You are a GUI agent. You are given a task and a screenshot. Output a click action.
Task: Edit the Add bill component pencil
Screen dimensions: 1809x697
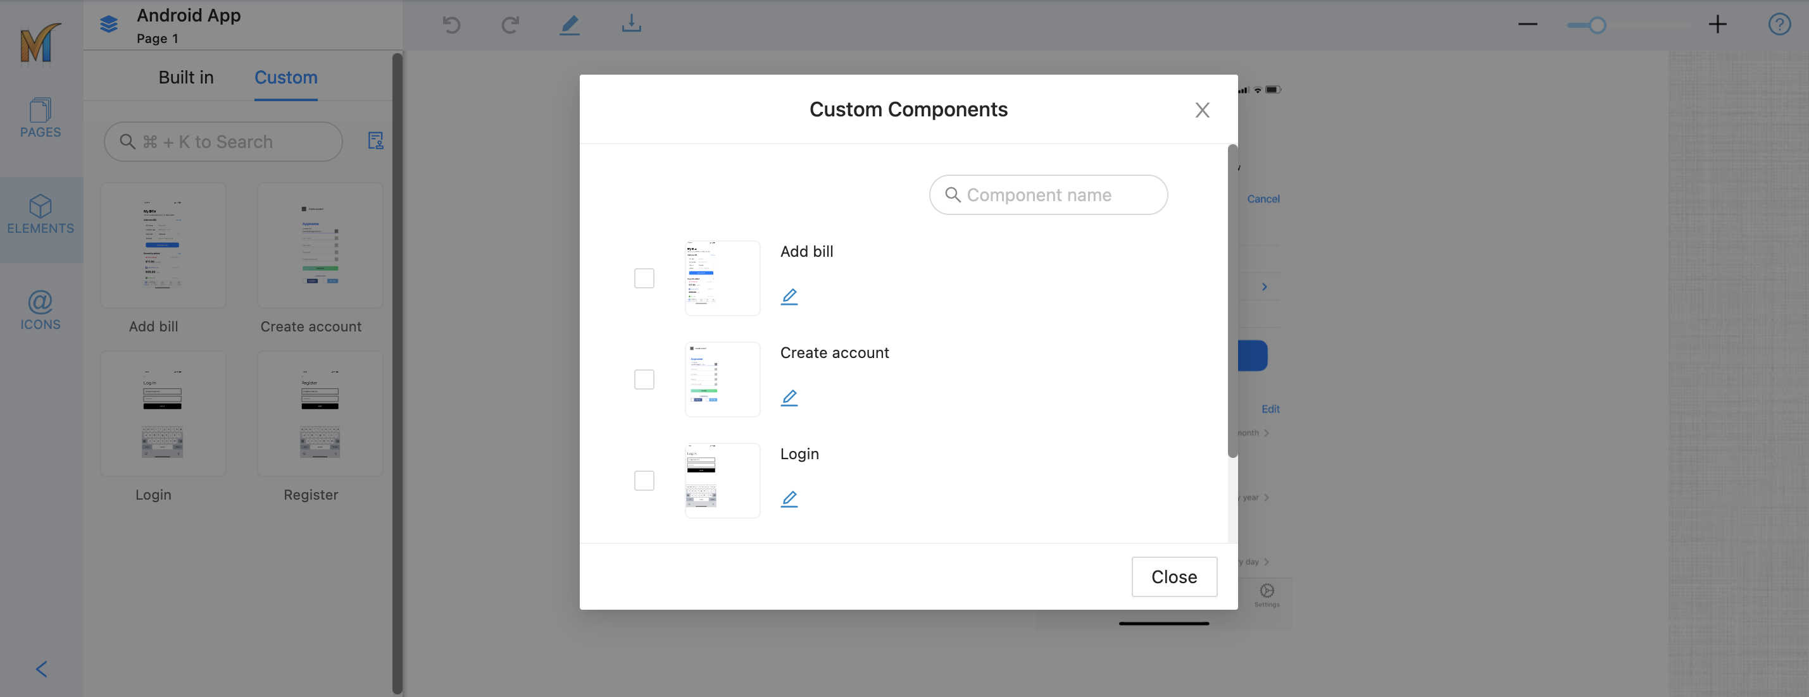(789, 297)
